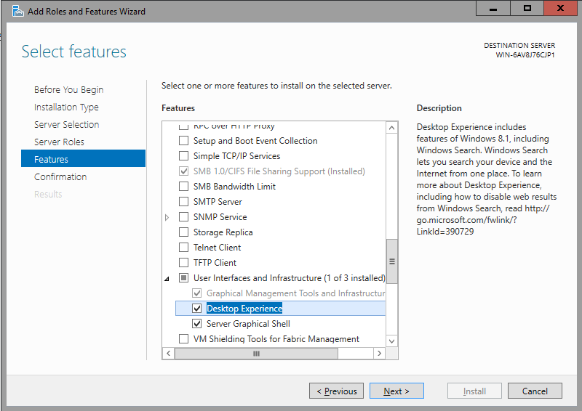Image resolution: width=582 pixels, height=411 pixels.
Task: Click the wizard icon in the title bar
Action: (15, 11)
